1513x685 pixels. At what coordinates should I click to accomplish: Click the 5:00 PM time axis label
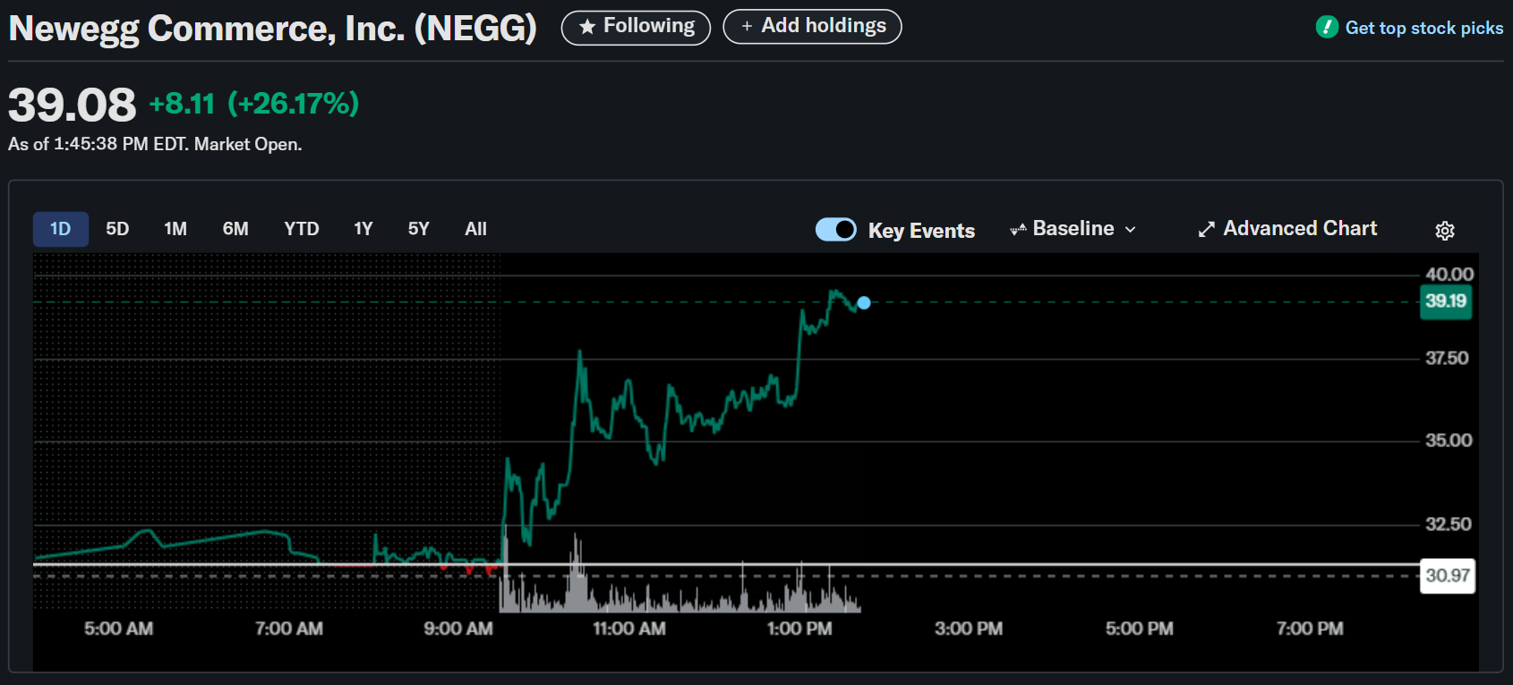click(x=1140, y=629)
